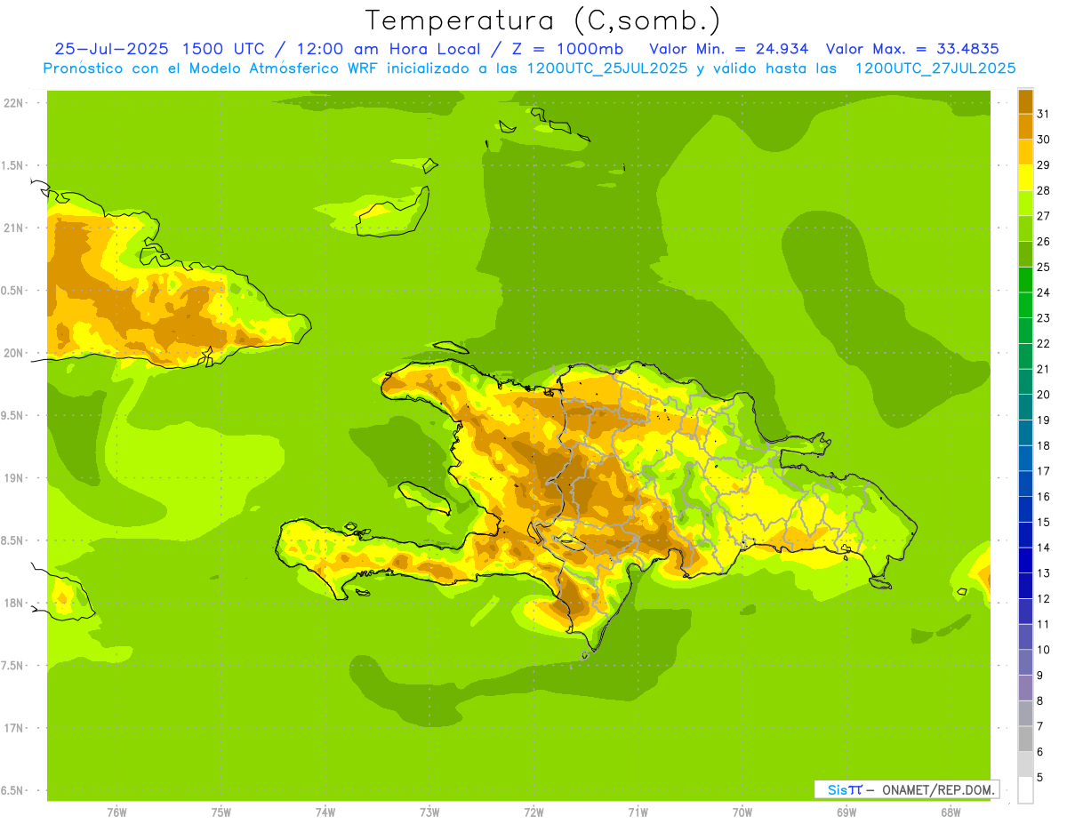Click the '10' value on the color scale
This screenshot has width=1067, height=824.
pyautogui.click(x=1043, y=650)
